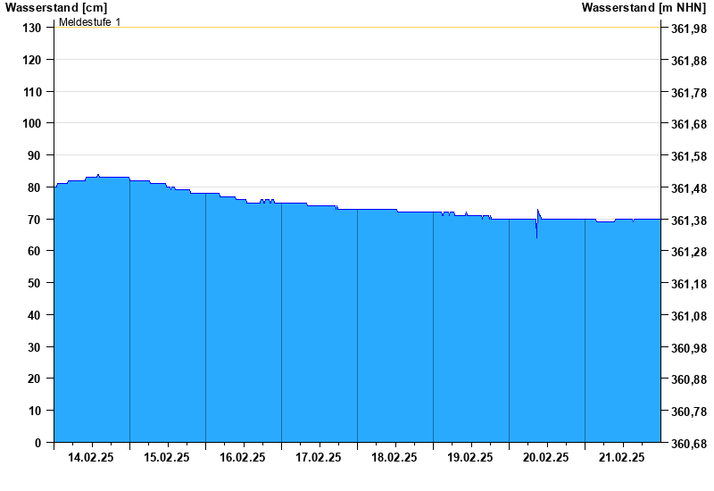Click the 21.02.25 date label
The image size is (714, 491).
(x=622, y=457)
